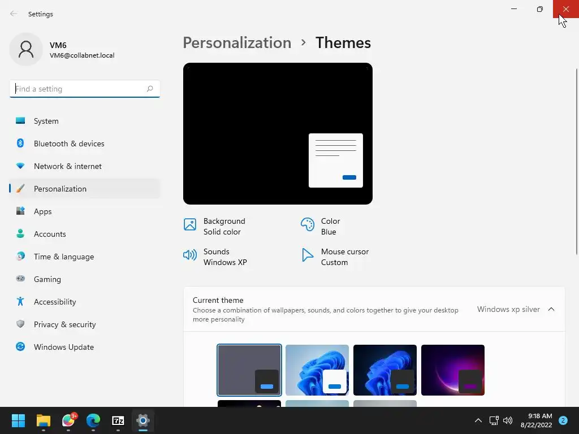Open Mouse cursor Custom setting
Image resolution: width=579 pixels, height=434 pixels.
(335, 257)
